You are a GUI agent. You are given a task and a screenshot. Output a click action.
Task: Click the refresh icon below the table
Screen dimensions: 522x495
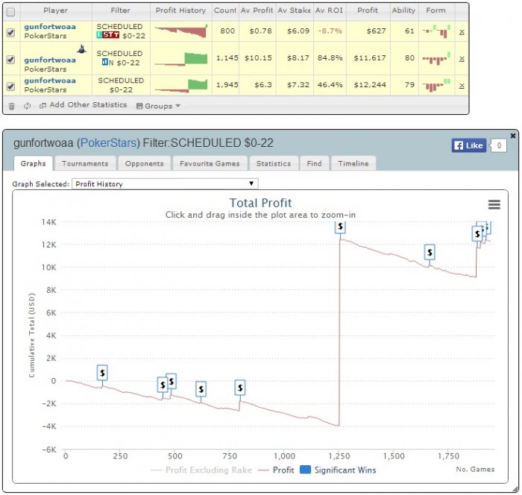[x=28, y=106]
